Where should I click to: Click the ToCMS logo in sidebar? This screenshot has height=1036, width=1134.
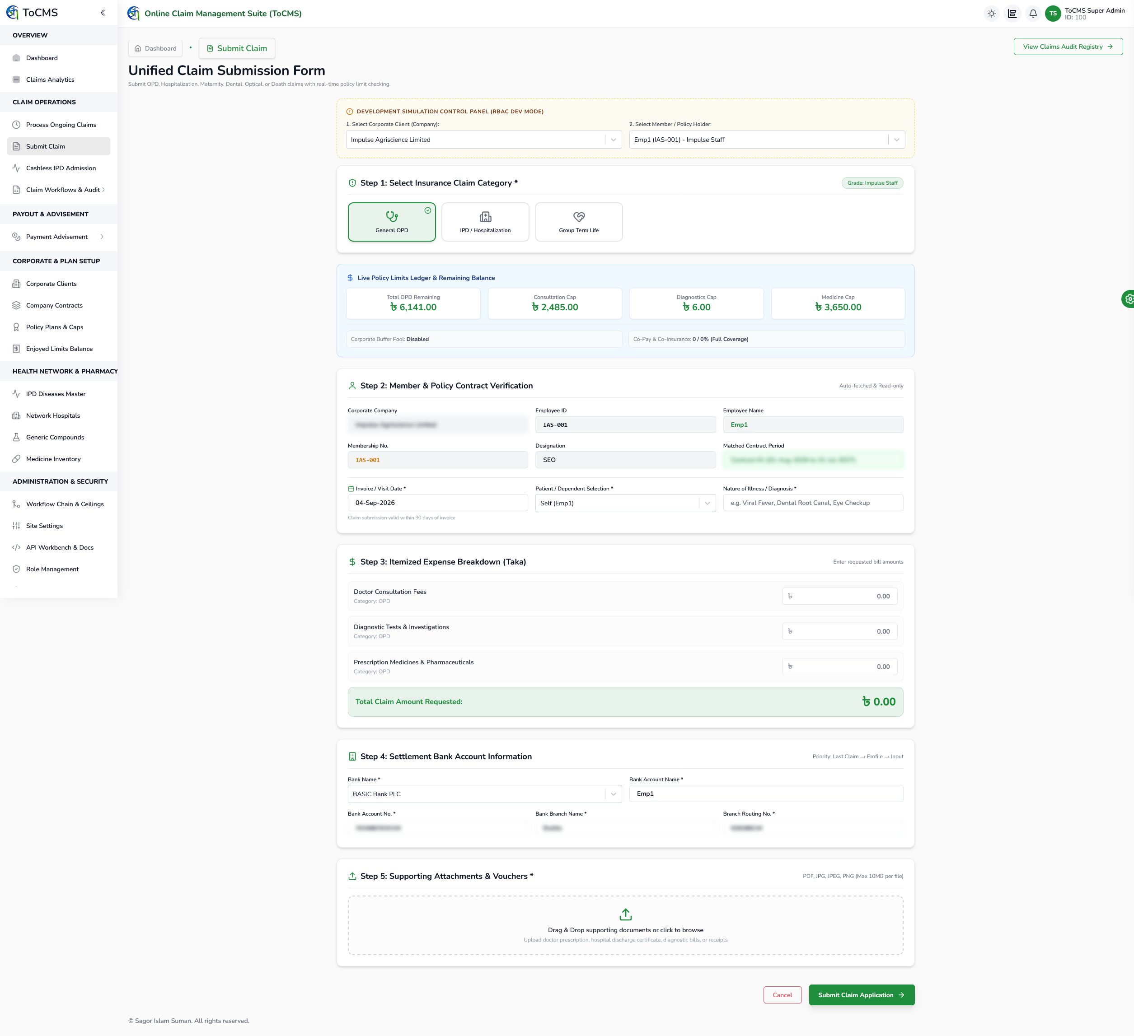[32, 12]
